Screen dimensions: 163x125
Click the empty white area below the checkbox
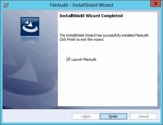click(108, 84)
